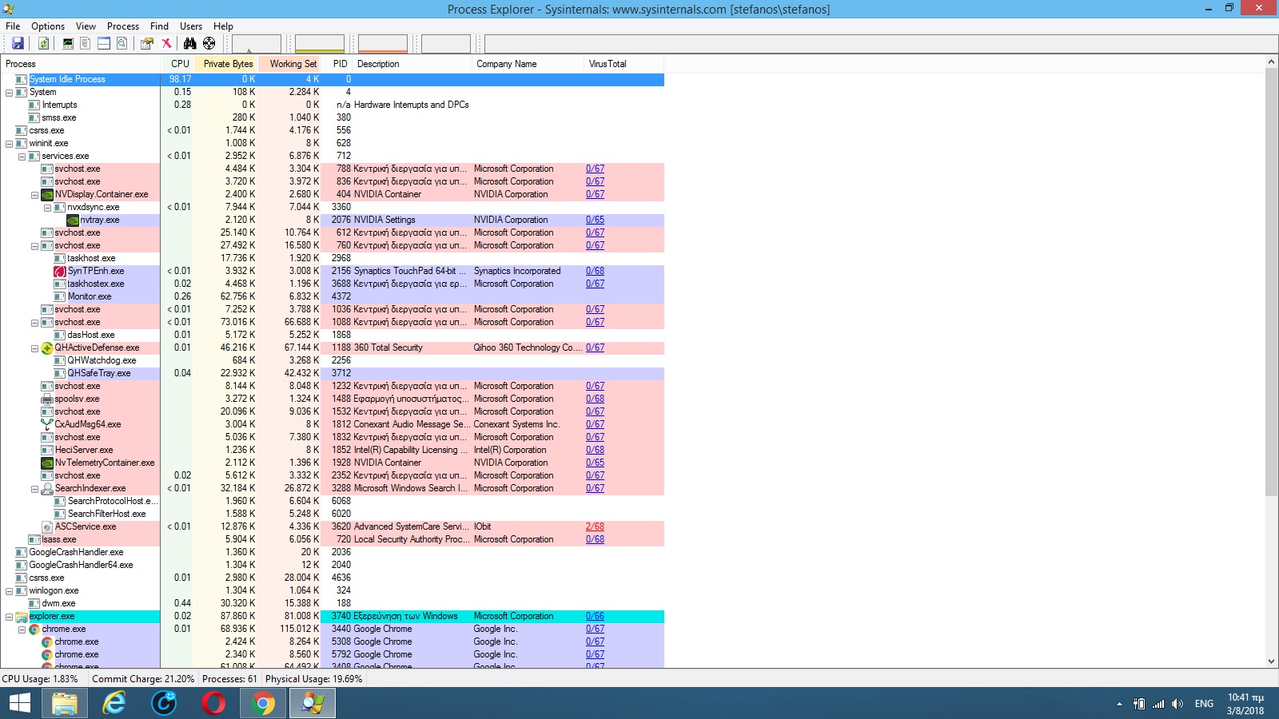Sort by the CPU column header
Screen dimensions: 1279x719
point(177,64)
